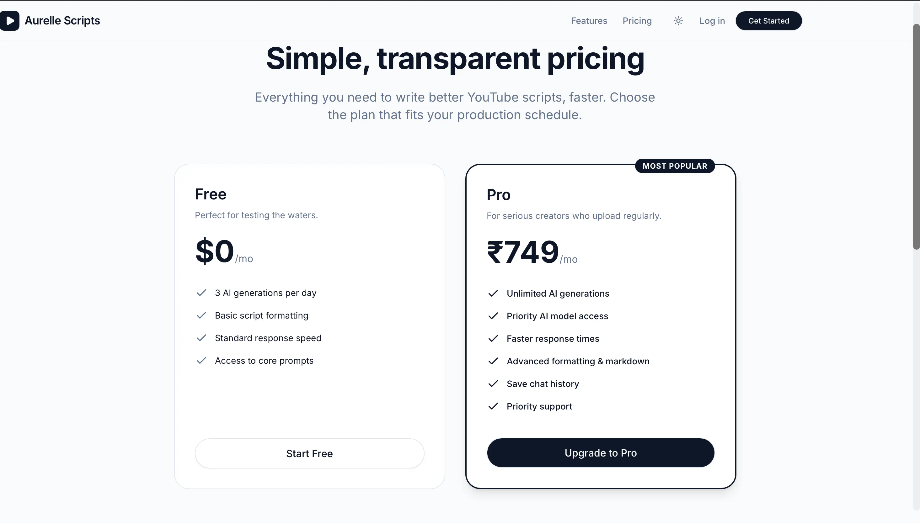920x523 pixels.
Task: Click checkmark next to Save chat history
Action: 493,384
